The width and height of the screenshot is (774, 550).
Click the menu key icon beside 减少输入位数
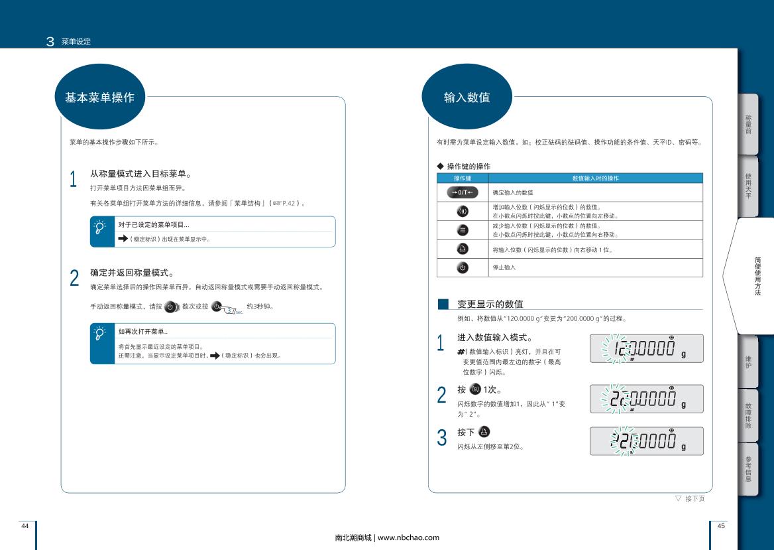coord(463,230)
